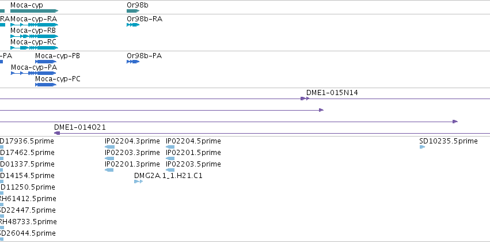Click the DME1-015N14 BAC label
The height and width of the screenshot is (242, 490).
coord(332,93)
